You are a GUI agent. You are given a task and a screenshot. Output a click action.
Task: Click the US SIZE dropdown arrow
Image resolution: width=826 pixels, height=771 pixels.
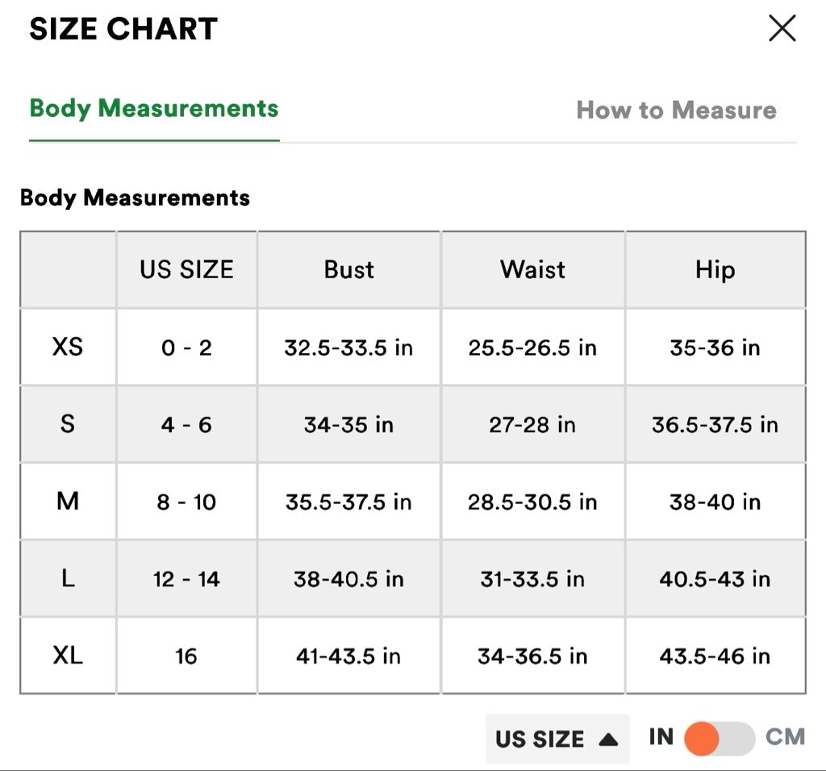608,740
